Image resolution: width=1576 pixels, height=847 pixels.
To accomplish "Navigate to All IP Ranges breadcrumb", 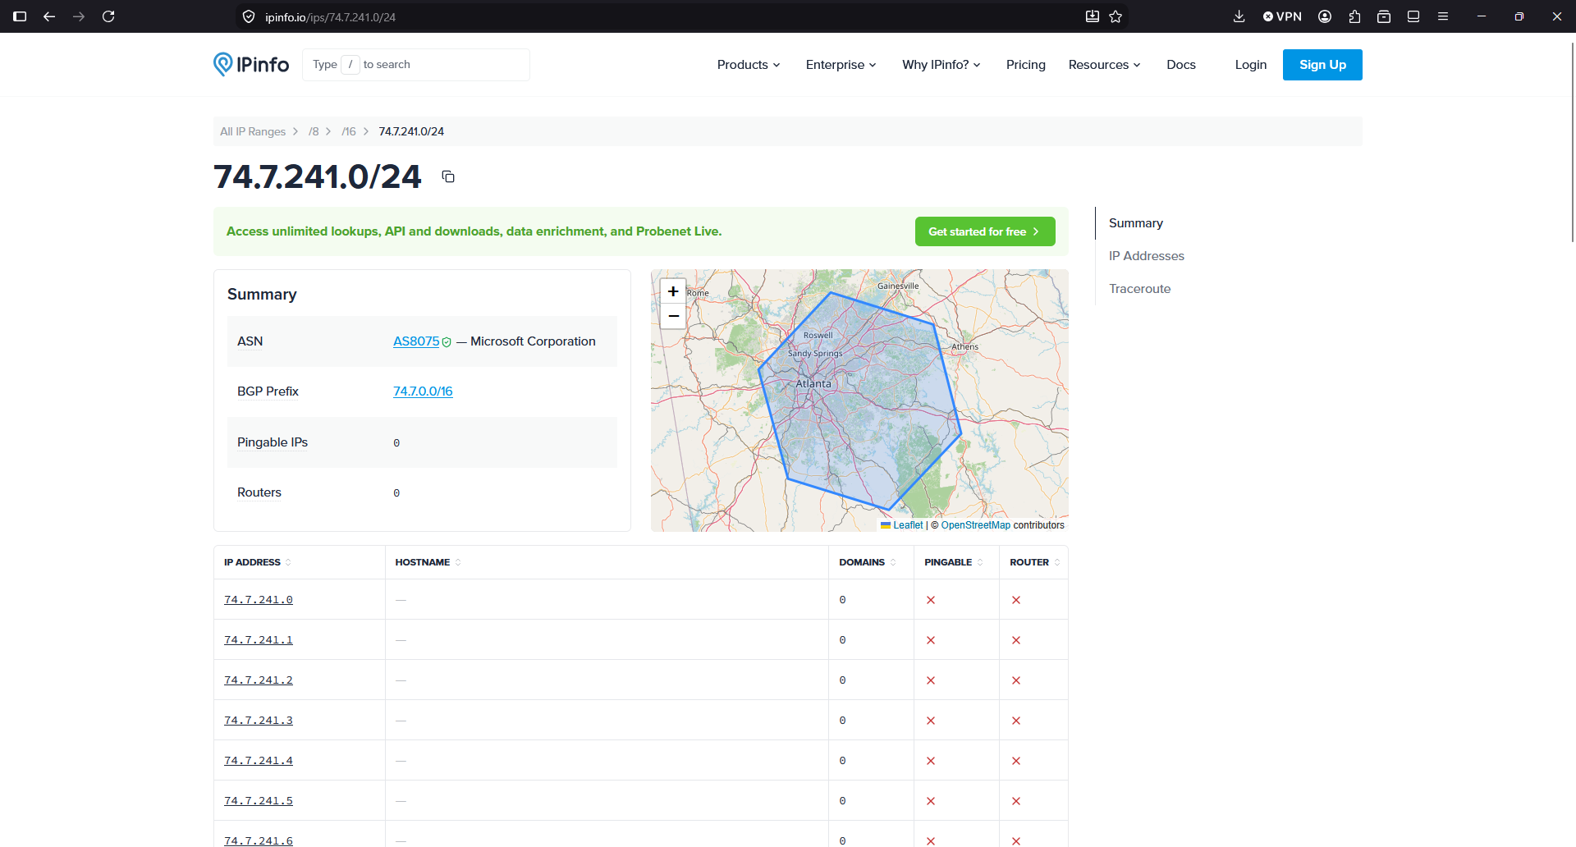I will 253,131.
